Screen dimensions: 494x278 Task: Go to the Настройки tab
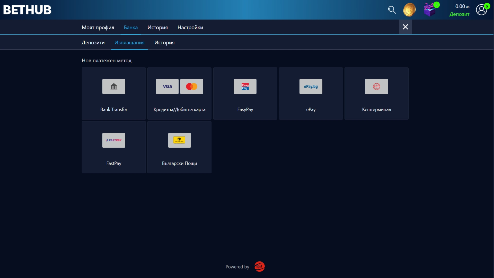[x=190, y=27]
